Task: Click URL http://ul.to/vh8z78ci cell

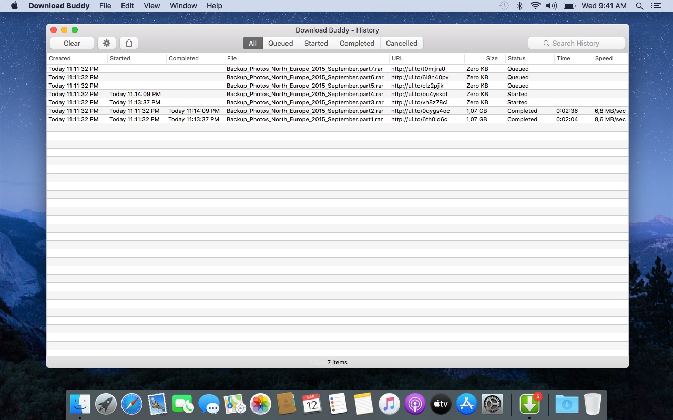Action: point(420,102)
